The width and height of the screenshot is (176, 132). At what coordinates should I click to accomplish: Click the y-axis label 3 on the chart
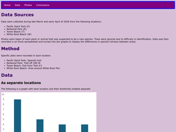[3, 129]
